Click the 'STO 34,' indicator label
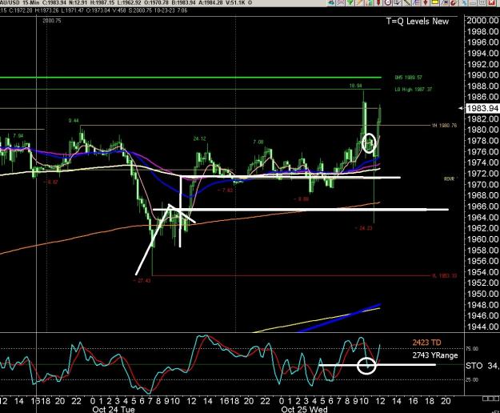500x413 pixels. [482, 366]
